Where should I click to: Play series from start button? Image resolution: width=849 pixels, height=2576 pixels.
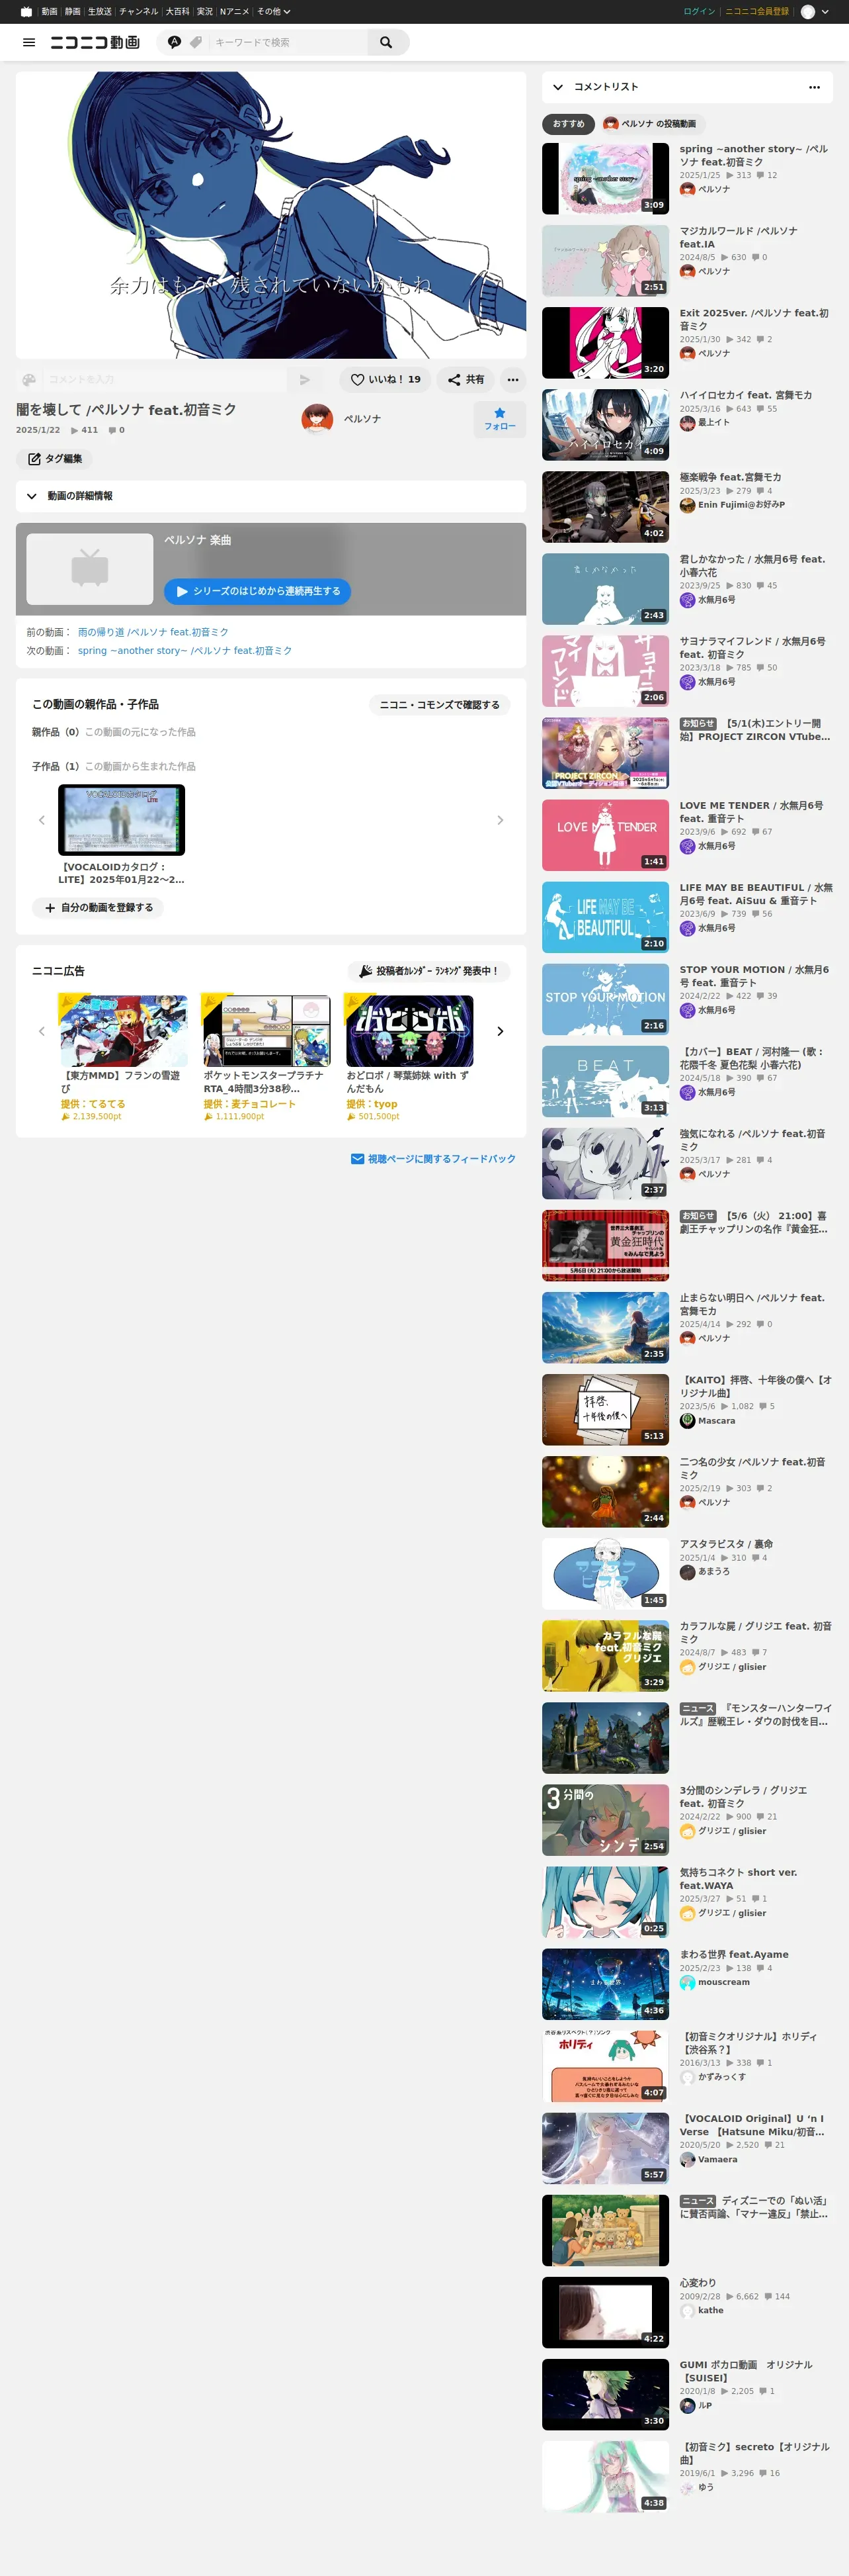click(x=258, y=591)
